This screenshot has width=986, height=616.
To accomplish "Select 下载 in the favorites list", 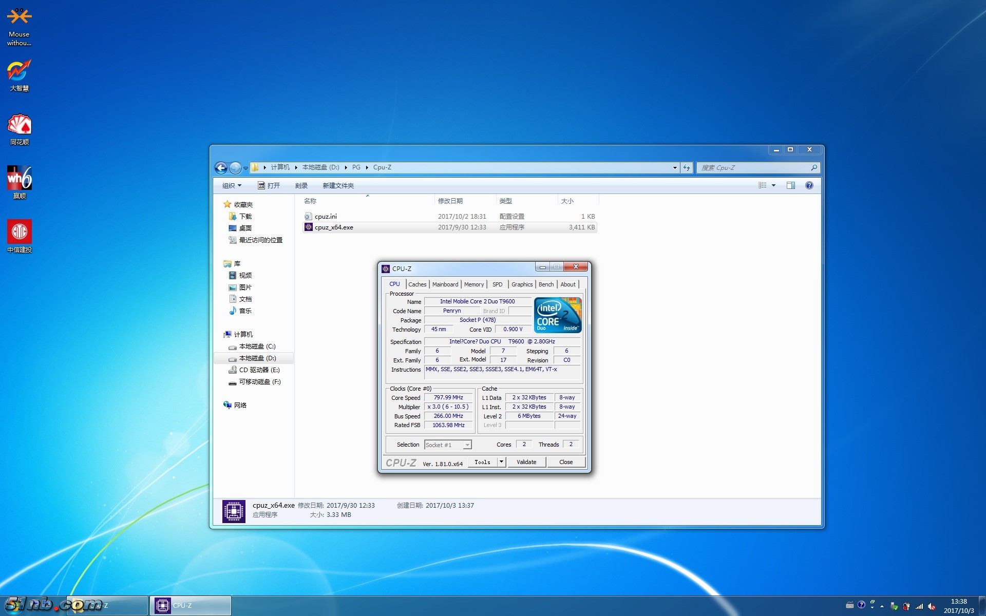I will click(245, 216).
